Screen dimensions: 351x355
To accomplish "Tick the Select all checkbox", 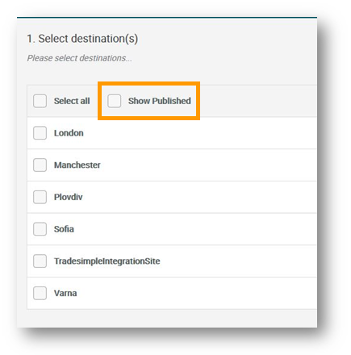I will tap(40, 101).
